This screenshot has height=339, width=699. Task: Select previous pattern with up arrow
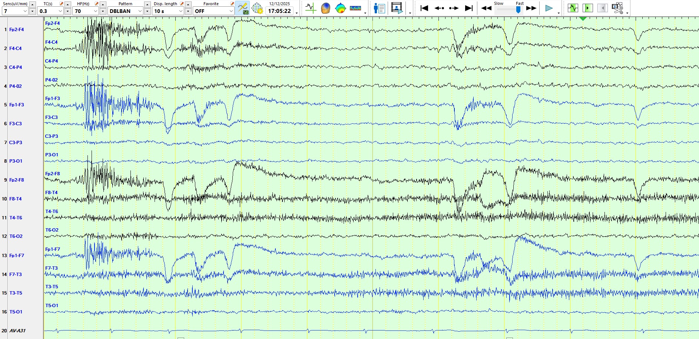pyautogui.click(x=148, y=4)
